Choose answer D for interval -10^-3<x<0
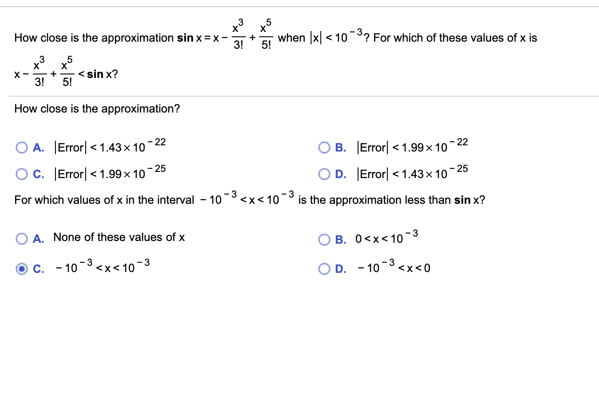 tap(324, 268)
